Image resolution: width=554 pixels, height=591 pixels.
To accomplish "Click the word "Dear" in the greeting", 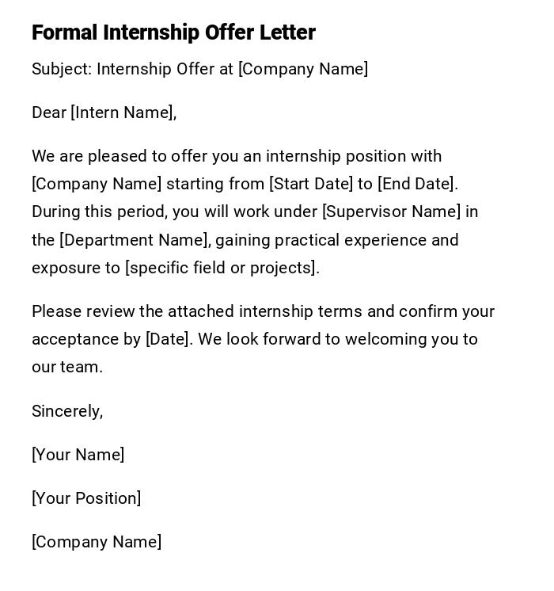I will pyautogui.click(x=49, y=112).
